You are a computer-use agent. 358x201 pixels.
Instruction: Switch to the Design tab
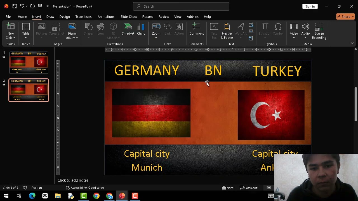coord(65,16)
